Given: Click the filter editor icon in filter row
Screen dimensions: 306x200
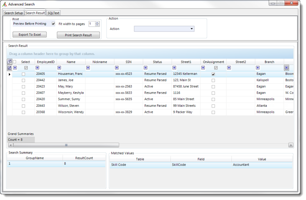Looking at the screenshot, I should point(10,68).
